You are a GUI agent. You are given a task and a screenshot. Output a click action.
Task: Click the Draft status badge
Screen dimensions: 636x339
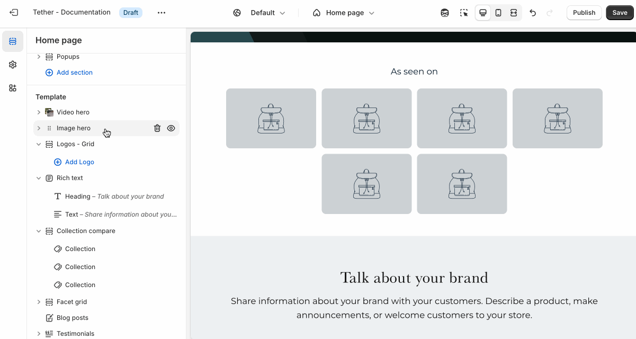[x=131, y=13]
